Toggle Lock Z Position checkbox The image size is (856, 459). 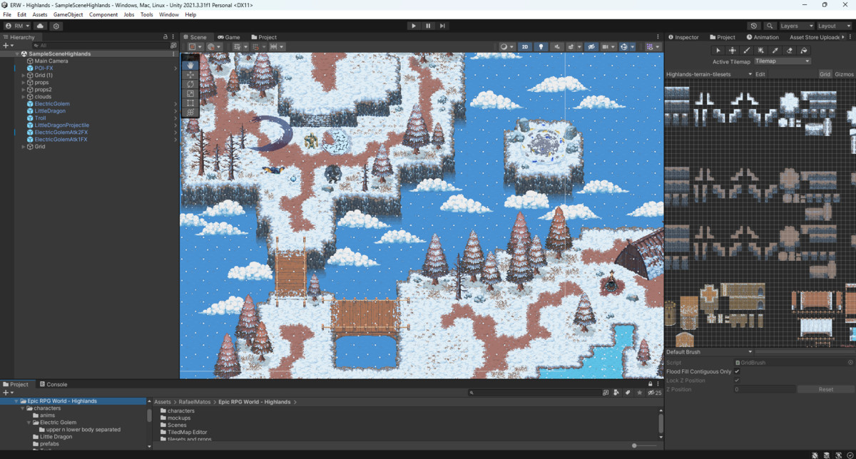[x=737, y=381]
